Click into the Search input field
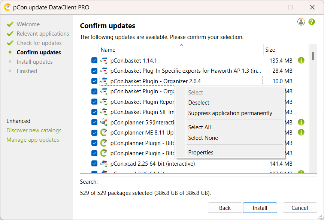Screen dimensions: 324x220 pos(209,181)
